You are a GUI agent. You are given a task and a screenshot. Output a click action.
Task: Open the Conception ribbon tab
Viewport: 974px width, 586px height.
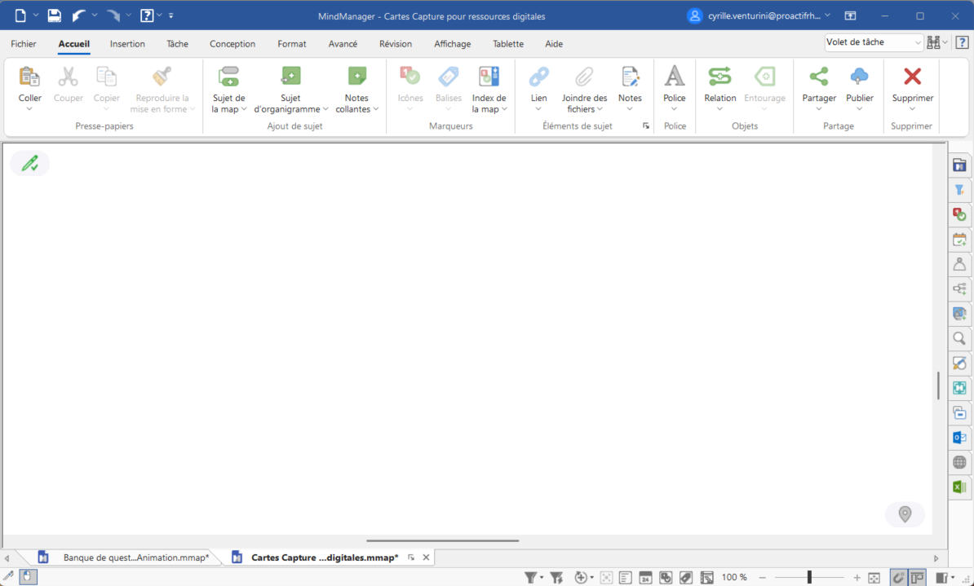[232, 44]
